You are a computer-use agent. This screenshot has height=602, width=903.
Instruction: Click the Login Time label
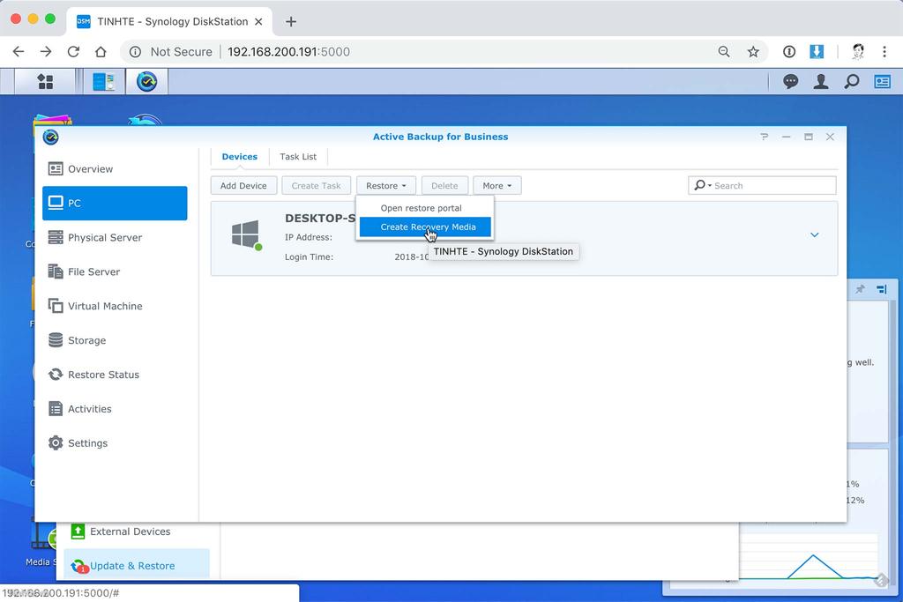(x=309, y=256)
